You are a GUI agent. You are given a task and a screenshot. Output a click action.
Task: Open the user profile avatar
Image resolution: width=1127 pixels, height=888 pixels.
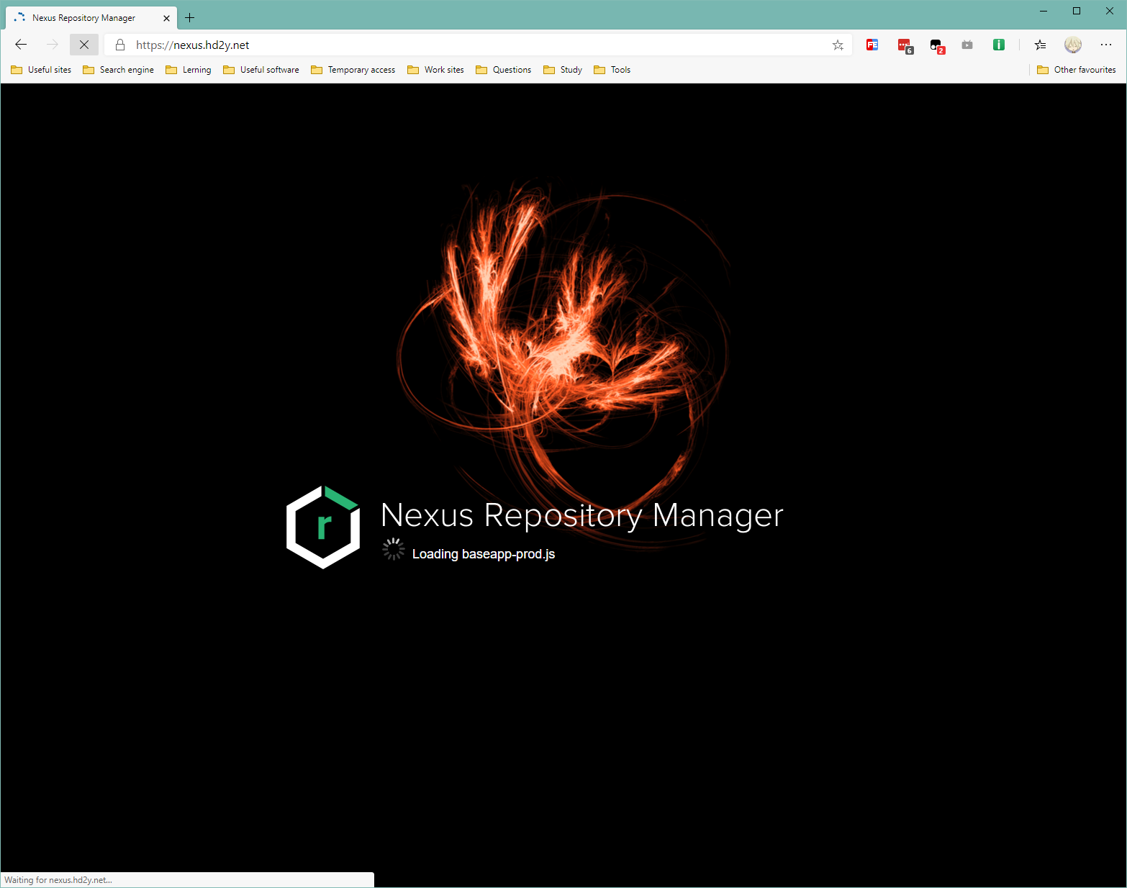pyautogui.click(x=1073, y=45)
